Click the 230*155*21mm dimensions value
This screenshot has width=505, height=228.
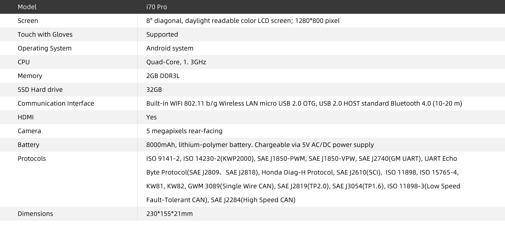coord(170,214)
